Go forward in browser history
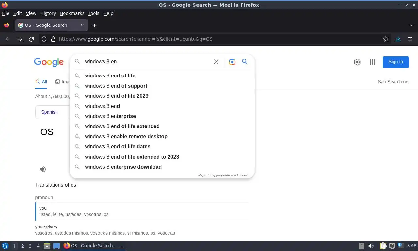This screenshot has height=251, width=418. click(20, 39)
